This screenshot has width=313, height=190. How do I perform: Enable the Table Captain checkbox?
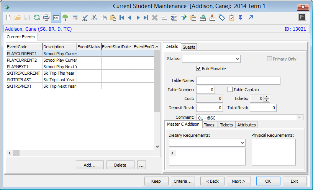(x=230, y=90)
